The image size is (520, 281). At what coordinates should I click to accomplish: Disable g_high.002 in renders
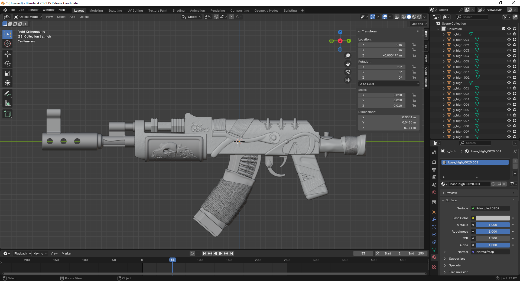515,94
